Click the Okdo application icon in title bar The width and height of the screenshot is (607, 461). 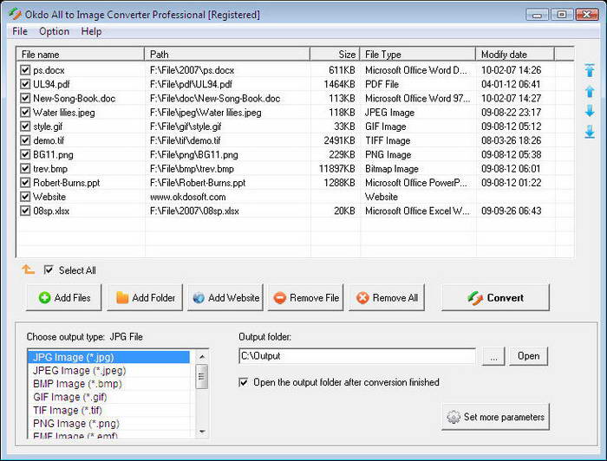(x=15, y=14)
